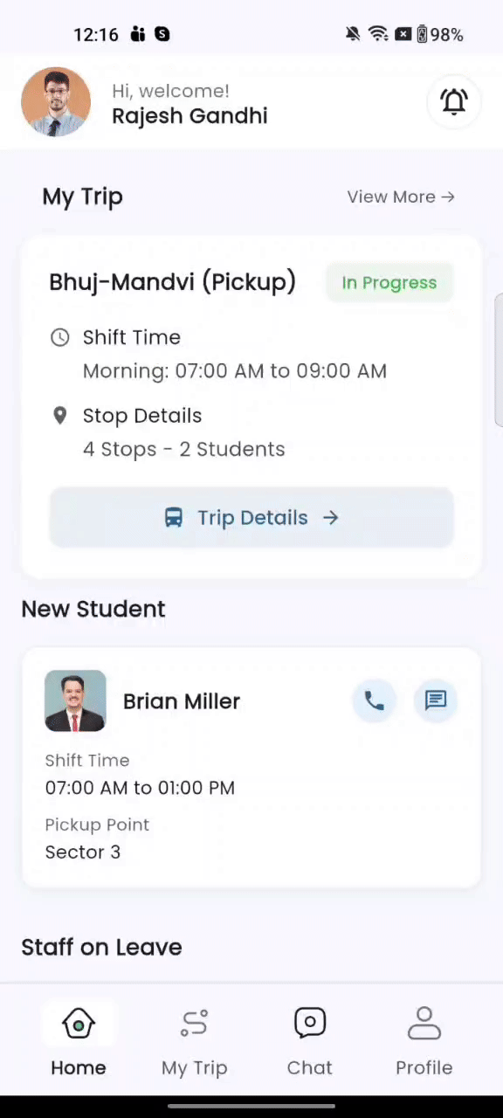Tap the Sector 3 pickup point text
The height and width of the screenshot is (1118, 503).
(82, 852)
